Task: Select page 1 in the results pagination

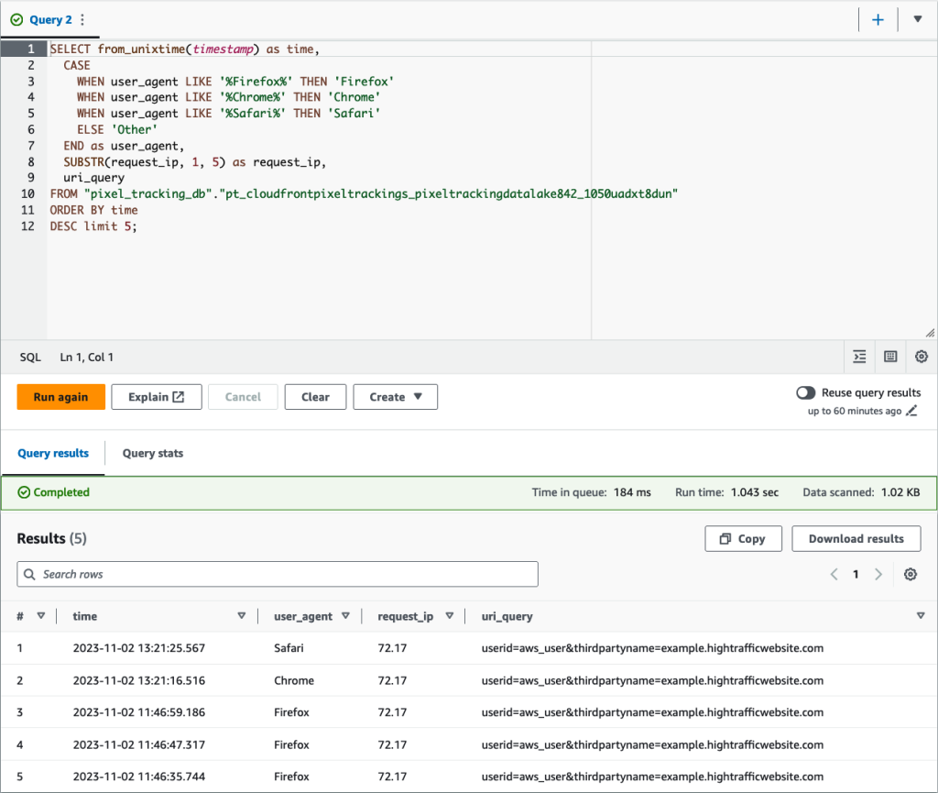Action: [x=856, y=574]
